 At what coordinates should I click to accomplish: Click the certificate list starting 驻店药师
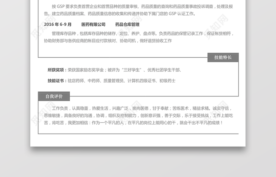coord(122,81)
